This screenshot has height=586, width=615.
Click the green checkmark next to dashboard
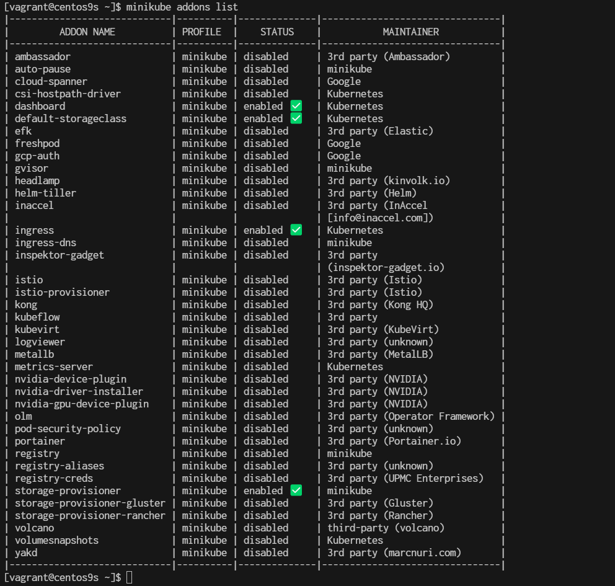coord(296,105)
